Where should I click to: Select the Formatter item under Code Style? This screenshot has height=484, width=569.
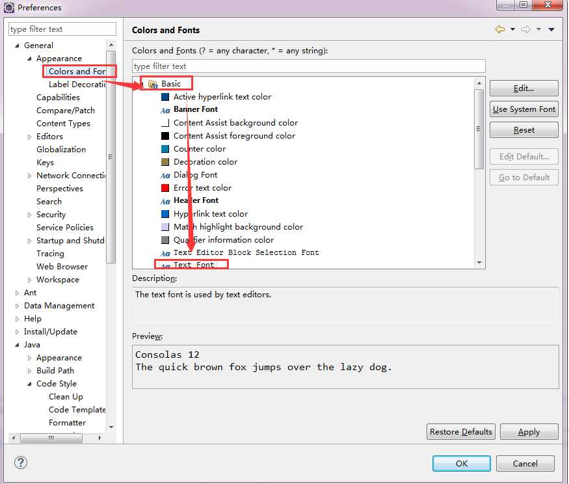click(x=67, y=423)
